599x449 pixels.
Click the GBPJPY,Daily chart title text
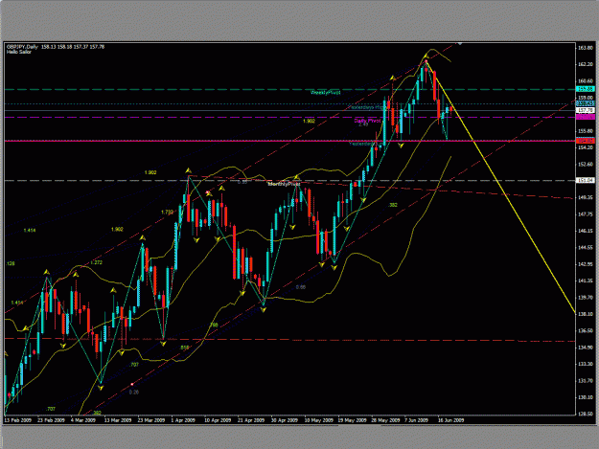tap(22, 47)
